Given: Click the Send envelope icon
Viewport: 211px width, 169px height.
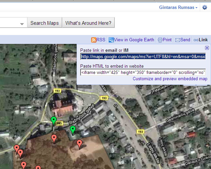Looking at the screenshot, I should pos(178,40).
